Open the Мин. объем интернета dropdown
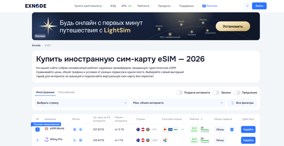The image size is (284, 146). [178, 103]
